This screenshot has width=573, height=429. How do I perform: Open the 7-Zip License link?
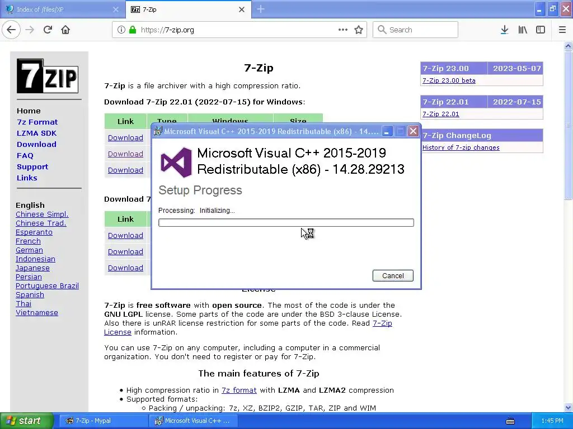(x=382, y=323)
